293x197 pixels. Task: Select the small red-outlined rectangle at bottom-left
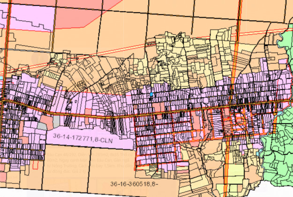[36, 165]
